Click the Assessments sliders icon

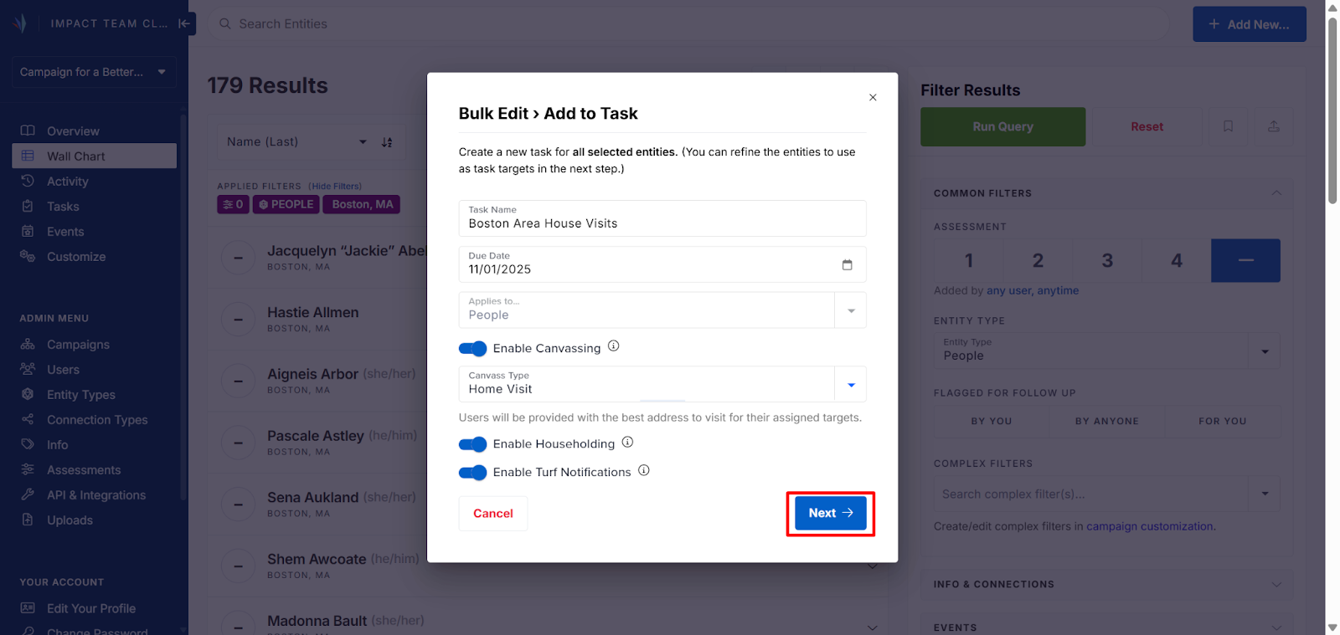(x=28, y=469)
